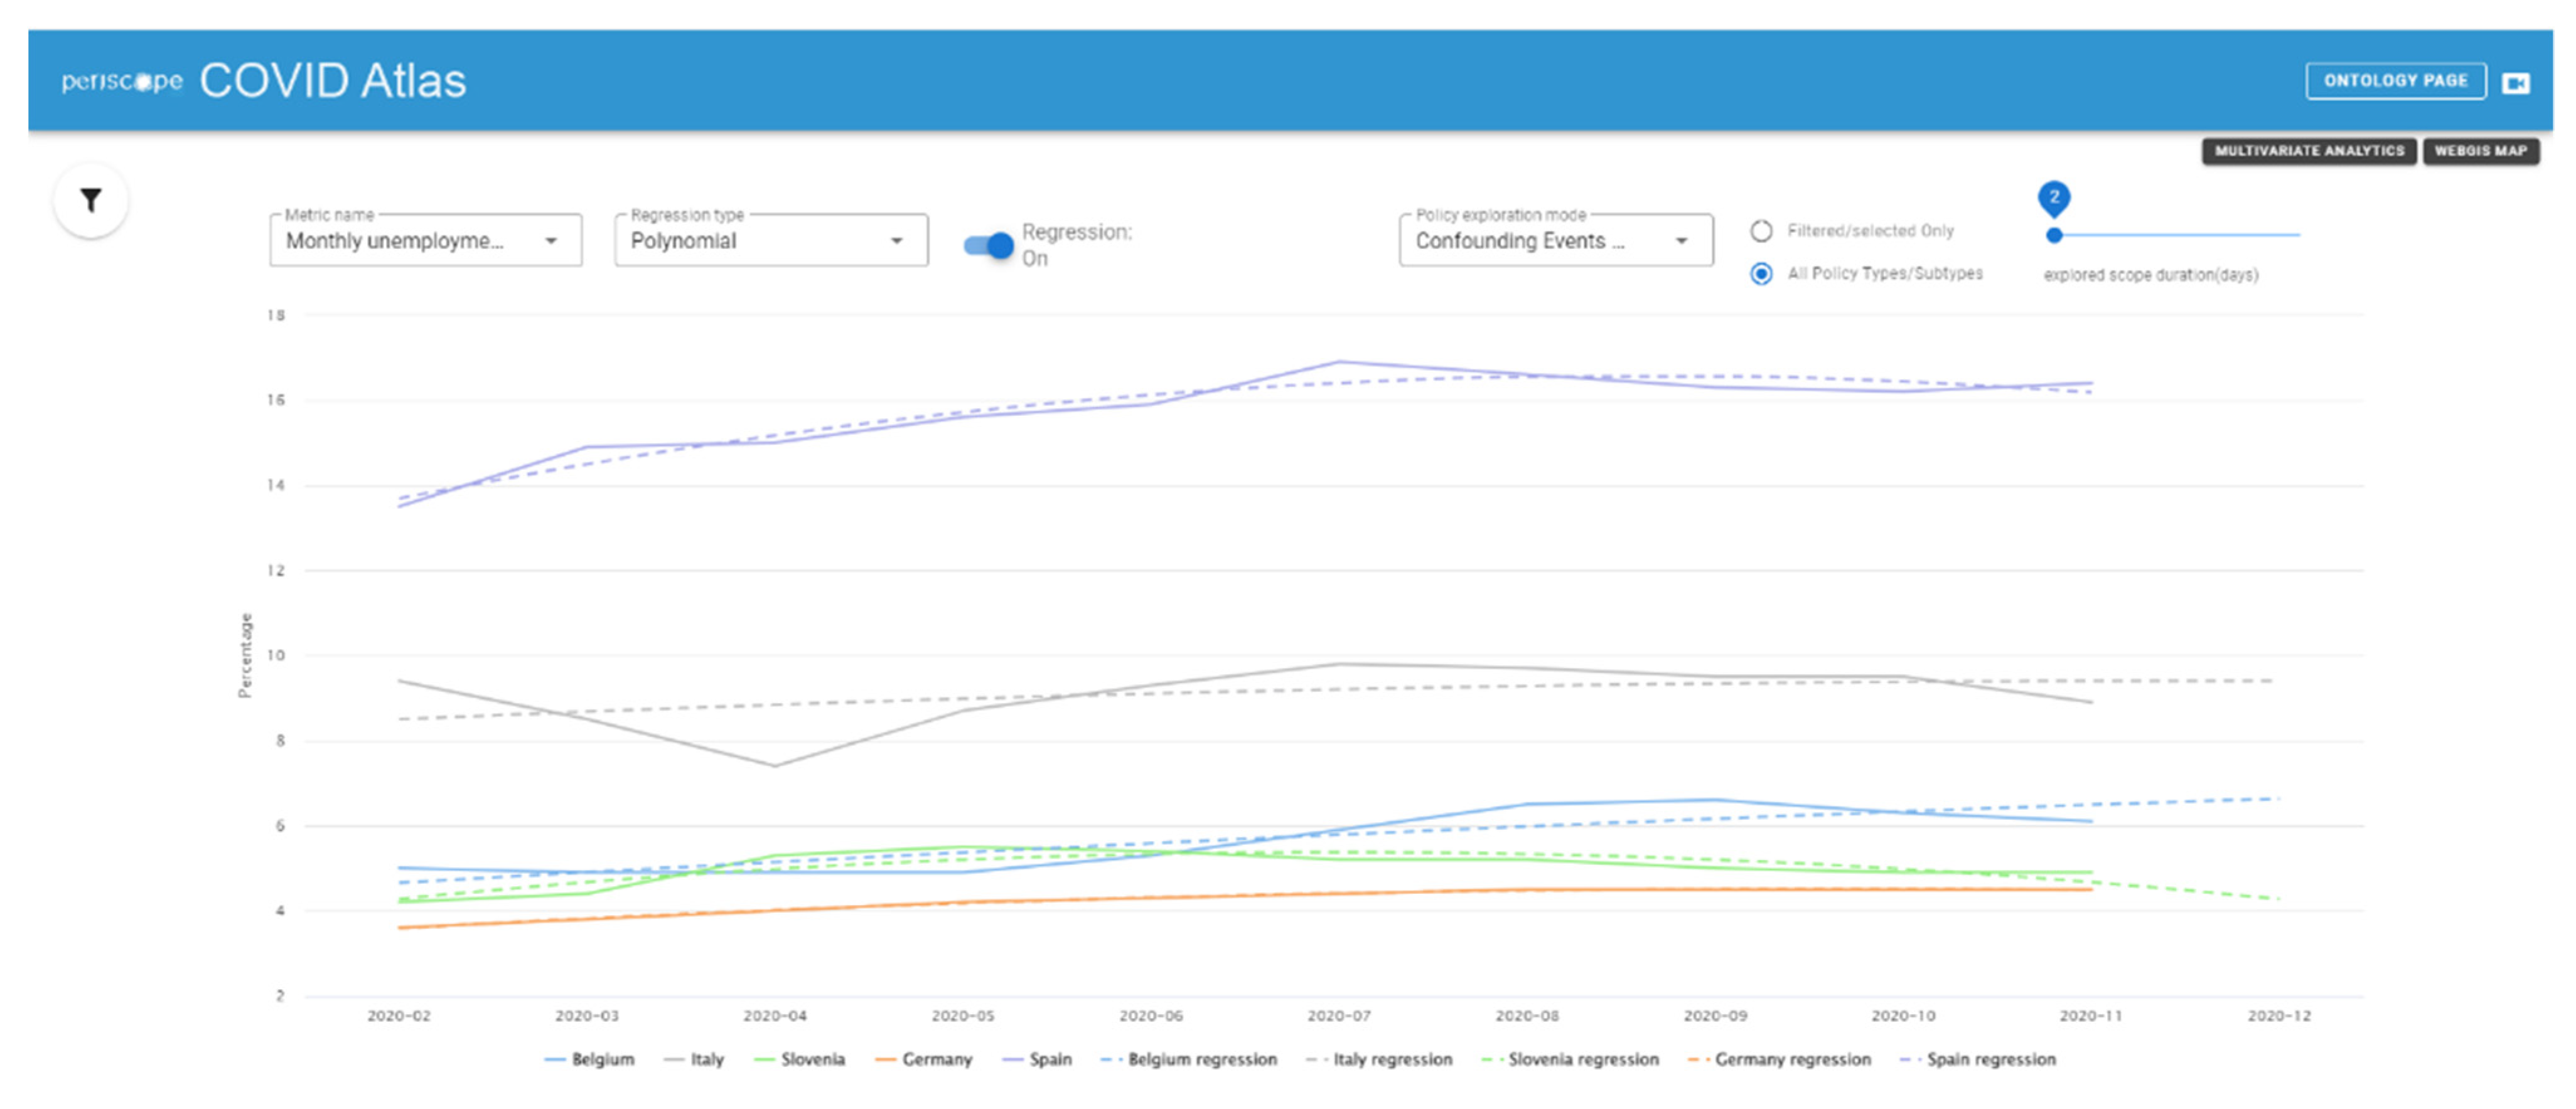Open the Ontology Page button
This screenshot has width=2576, height=1109.
pos(2395,81)
